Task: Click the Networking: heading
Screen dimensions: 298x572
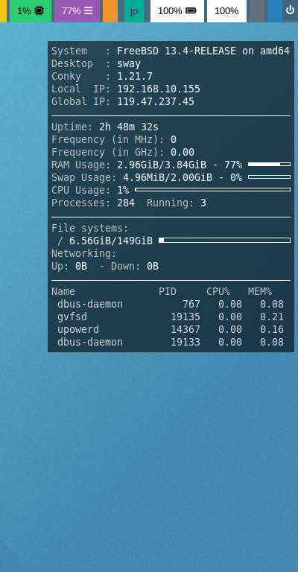Action: pos(84,253)
